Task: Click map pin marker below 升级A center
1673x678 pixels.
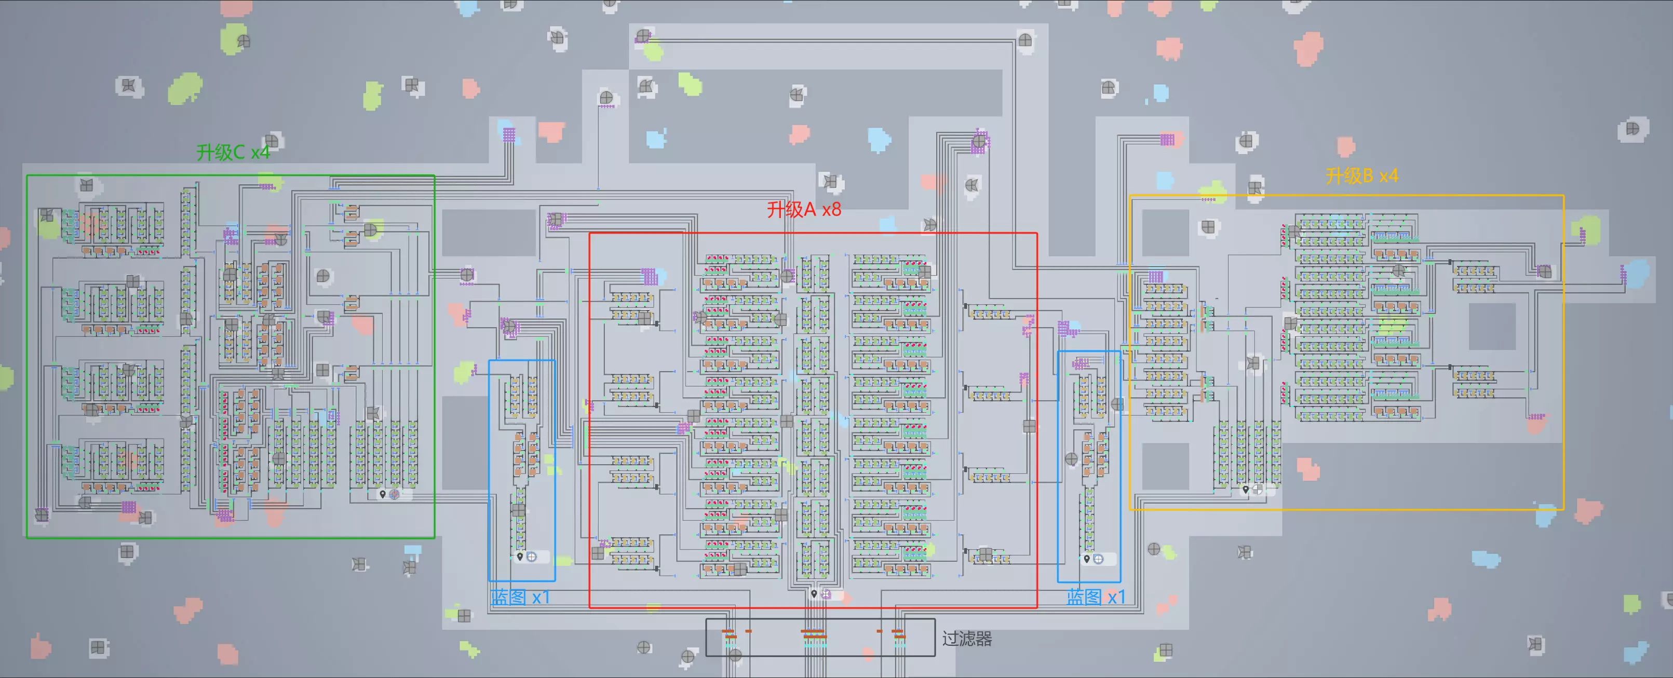Action: [x=814, y=593]
